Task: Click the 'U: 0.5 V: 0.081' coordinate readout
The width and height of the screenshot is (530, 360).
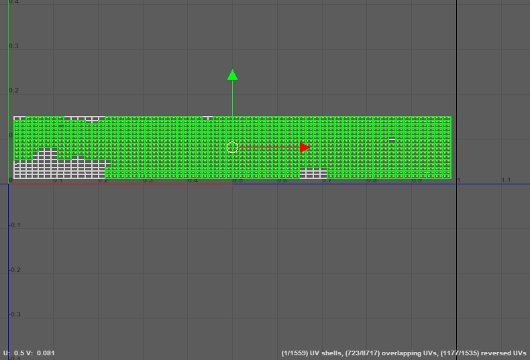Action: [x=29, y=353]
